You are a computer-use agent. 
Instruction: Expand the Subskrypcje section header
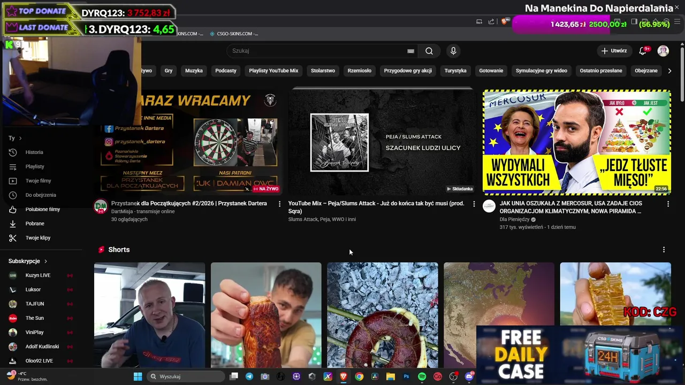[x=28, y=261]
